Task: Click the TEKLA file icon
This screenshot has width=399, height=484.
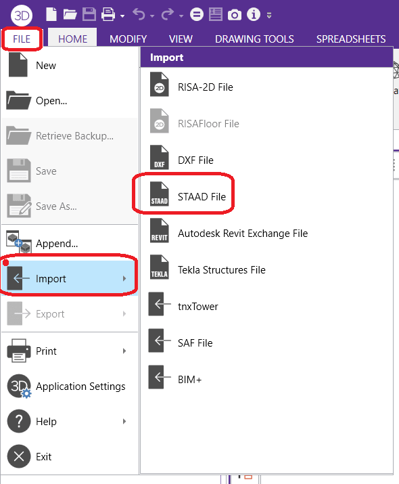Action: coord(160,267)
